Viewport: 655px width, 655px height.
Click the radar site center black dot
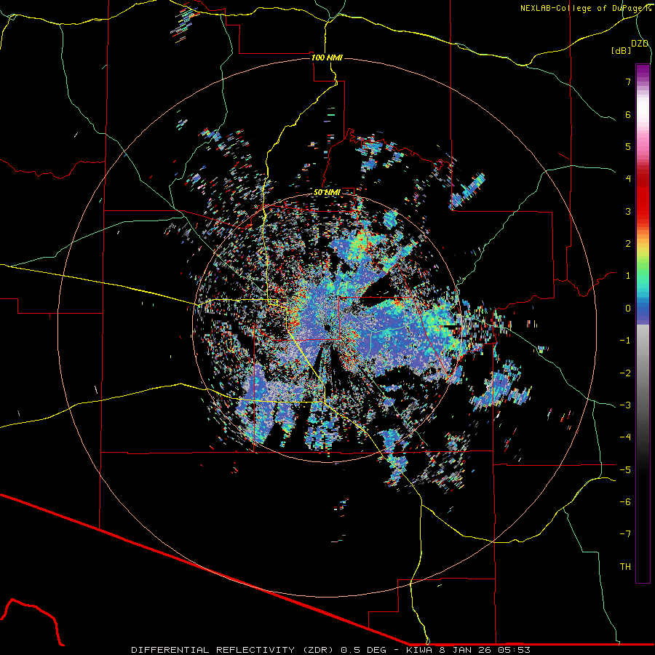coord(327,327)
